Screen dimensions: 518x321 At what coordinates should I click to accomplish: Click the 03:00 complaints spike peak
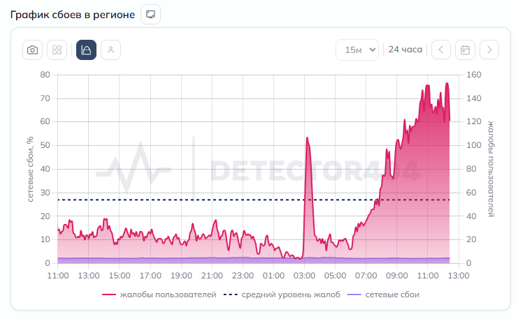point(307,138)
